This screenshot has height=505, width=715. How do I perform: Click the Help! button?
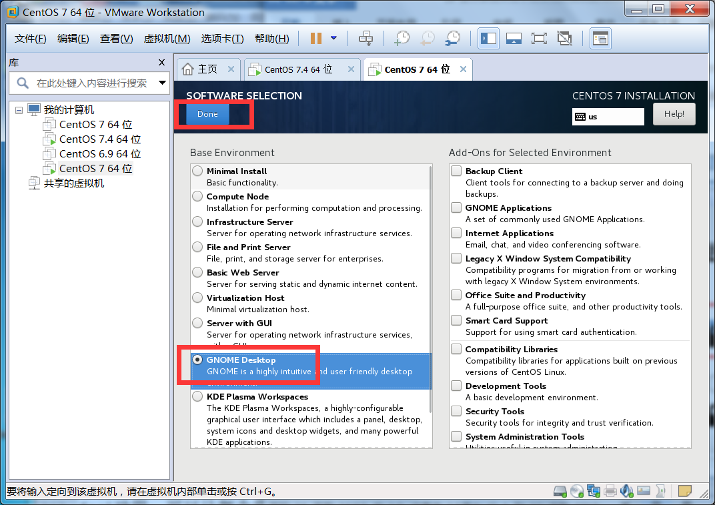[x=674, y=114]
